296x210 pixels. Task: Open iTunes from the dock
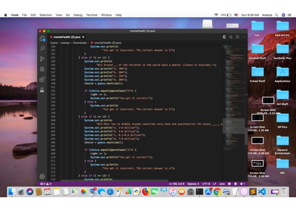tap(172, 192)
